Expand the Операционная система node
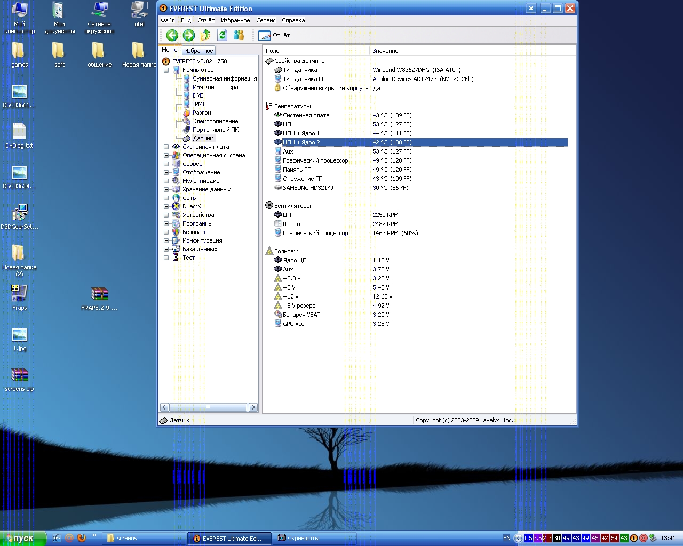 point(166,155)
